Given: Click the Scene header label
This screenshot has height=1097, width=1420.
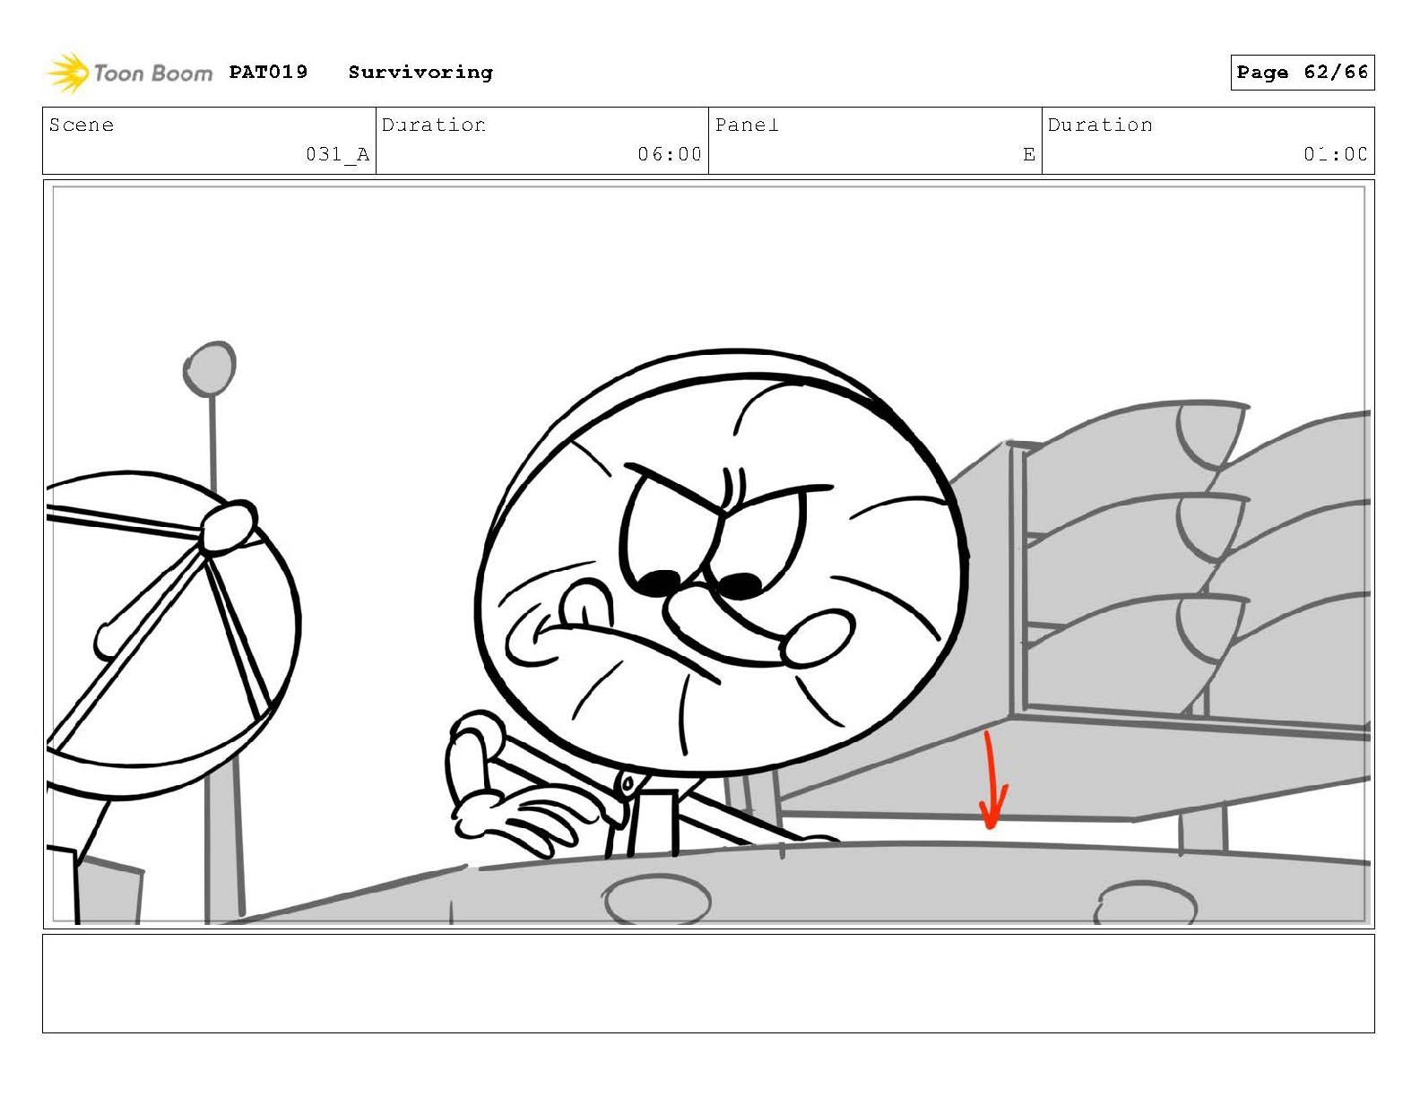Looking at the screenshot, I should pyautogui.click(x=82, y=125).
